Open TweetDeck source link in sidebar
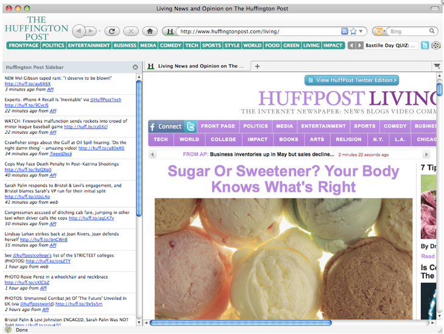The image size is (444, 334). point(61,153)
